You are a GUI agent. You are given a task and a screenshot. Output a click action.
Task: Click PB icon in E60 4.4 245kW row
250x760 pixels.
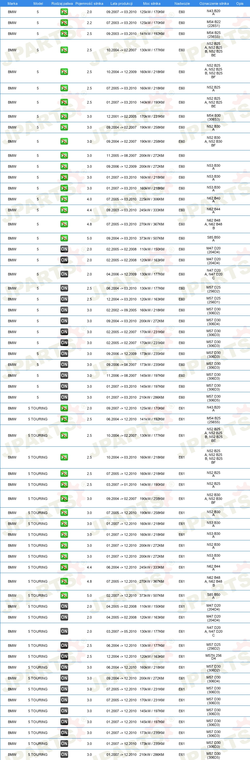[x=64, y=210]
